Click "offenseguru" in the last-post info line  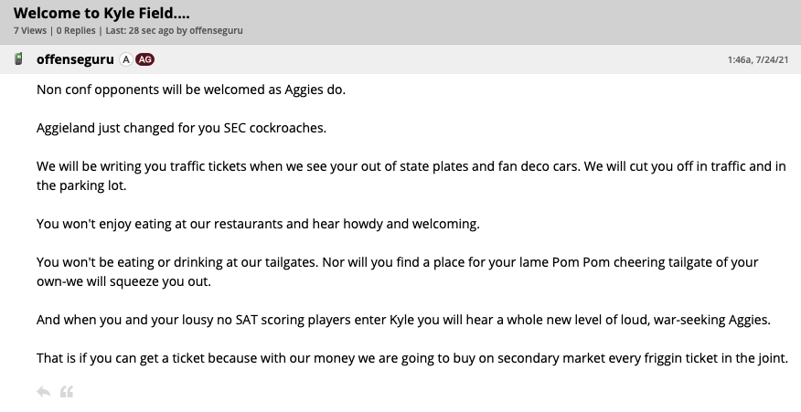coord(217,31)
